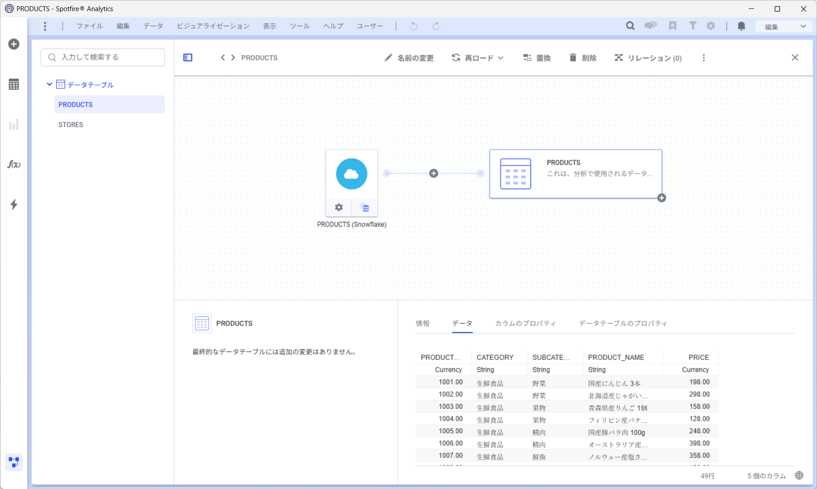Collapse the データテーブル tree group
This screenshot has height=489, width=817.
[x=50, y=84]
